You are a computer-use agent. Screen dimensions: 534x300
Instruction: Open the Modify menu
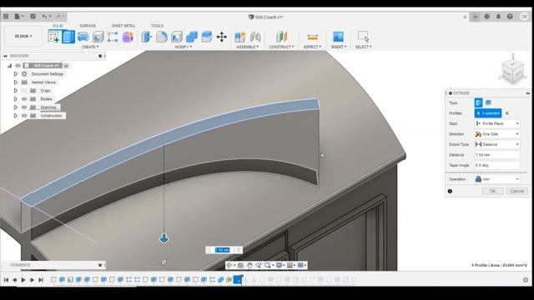tap(184, 47)
